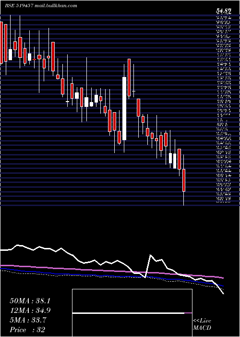The image size is (240, 337).
Task: Click the <<Live MACD label
Action: pos(202,324)
